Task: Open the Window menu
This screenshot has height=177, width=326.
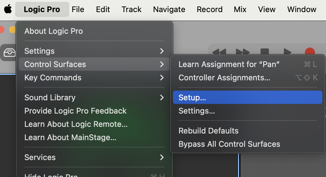Action: pos(302,9)
